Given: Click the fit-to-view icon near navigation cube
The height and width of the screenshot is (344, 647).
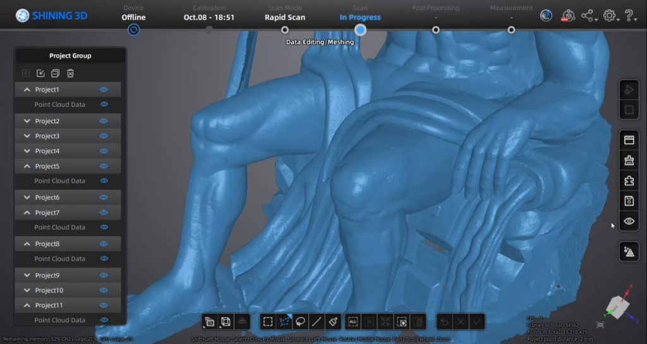Looking at the screenshot, I should point(600,325).
